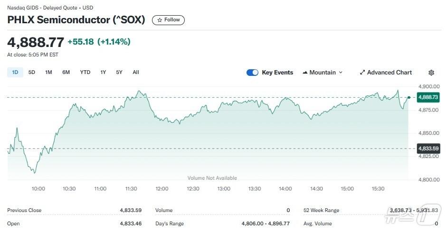Click the current price marker 4,888.73
The image size is (446, 231).
[428, 97]
